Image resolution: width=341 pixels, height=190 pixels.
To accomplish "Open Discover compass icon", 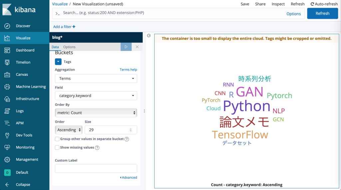I will 7,26.
